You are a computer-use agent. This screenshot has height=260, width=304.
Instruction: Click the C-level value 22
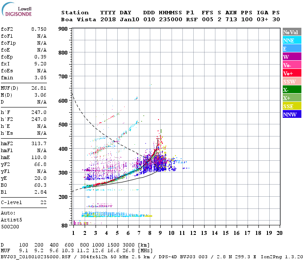pos(43,202)
